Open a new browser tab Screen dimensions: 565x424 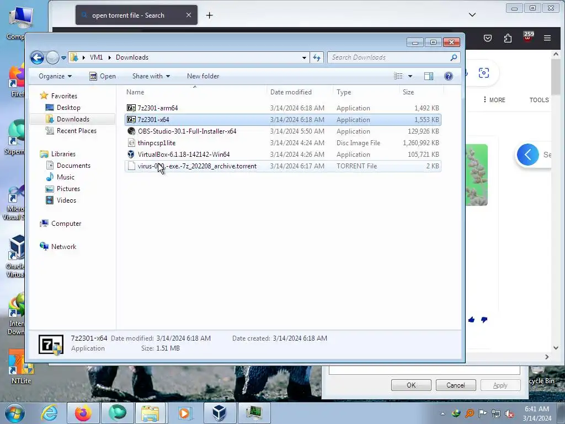[x=209, y=15]
